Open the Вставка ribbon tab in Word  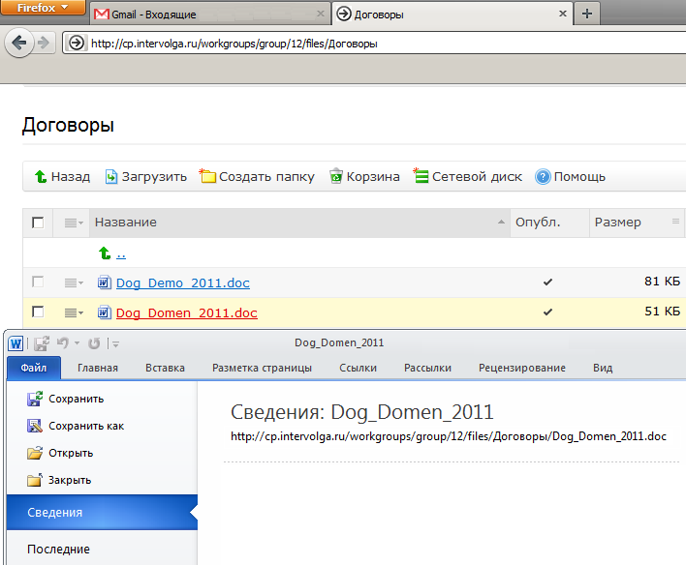point(165,369)
